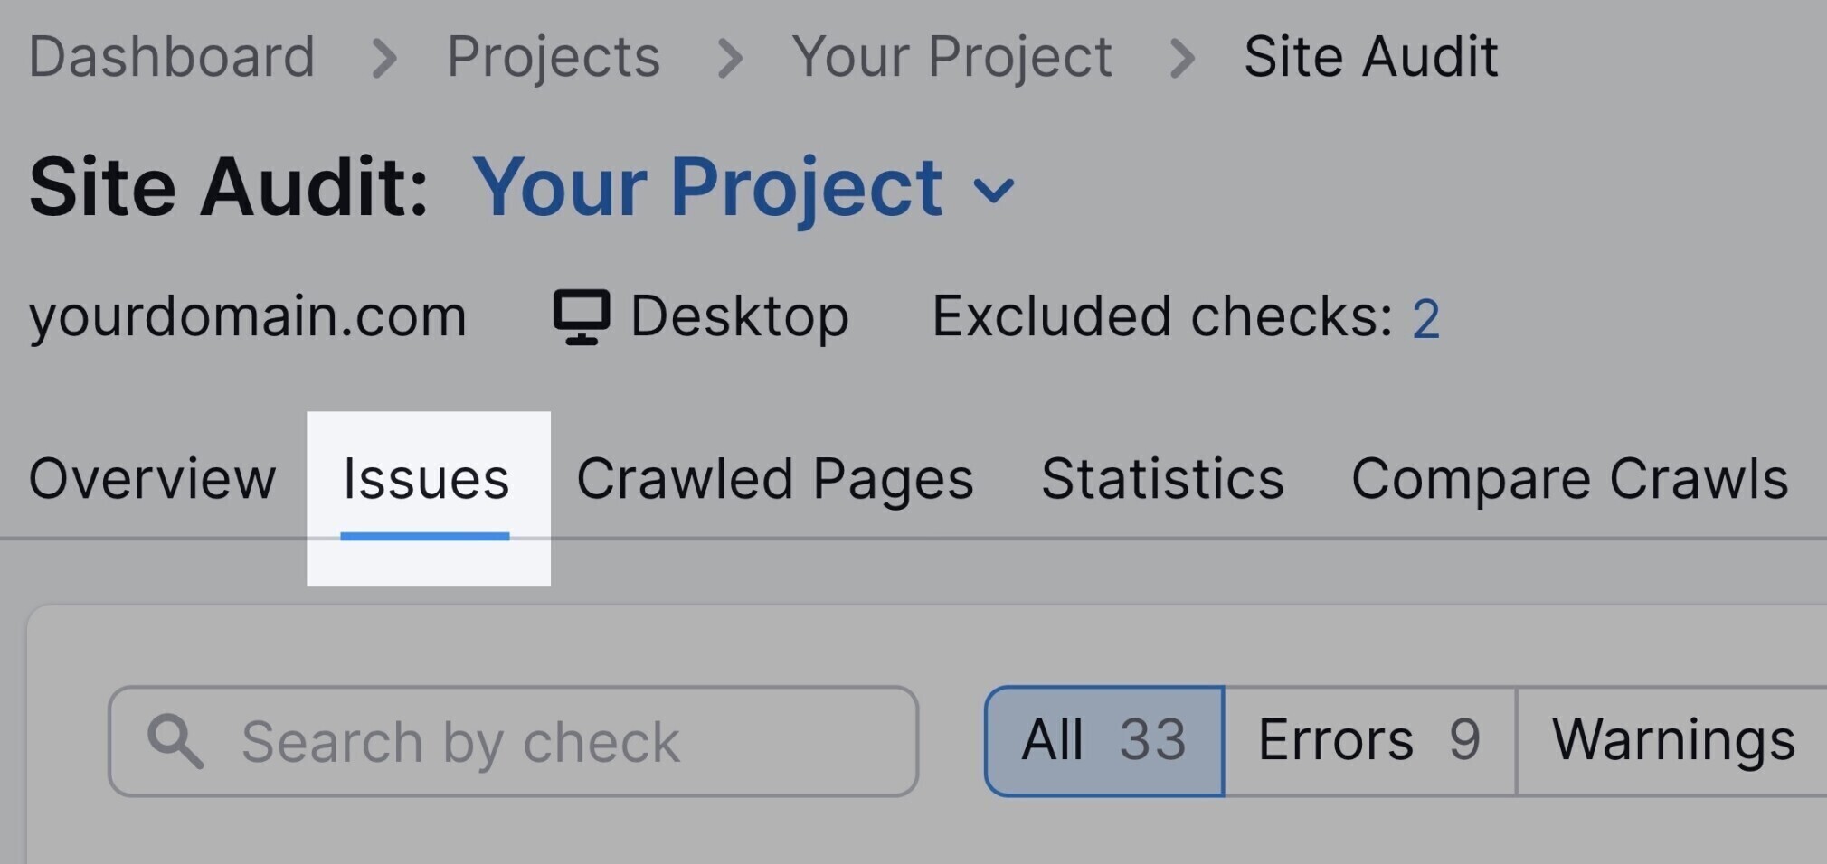Image resolution: width=1827 pixels, height=864 pixels.
Task: Open the Your Project breadcrumb link
Action: coord(951,59)
